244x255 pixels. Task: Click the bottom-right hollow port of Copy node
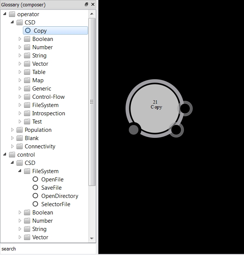[176, 130]
